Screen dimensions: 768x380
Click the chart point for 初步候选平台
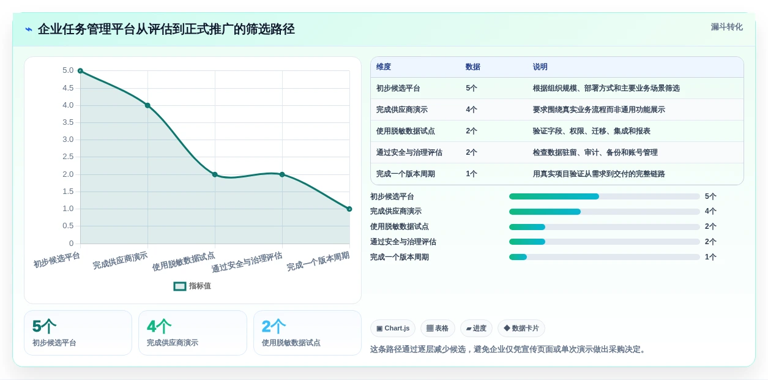[x=80, y=71]
